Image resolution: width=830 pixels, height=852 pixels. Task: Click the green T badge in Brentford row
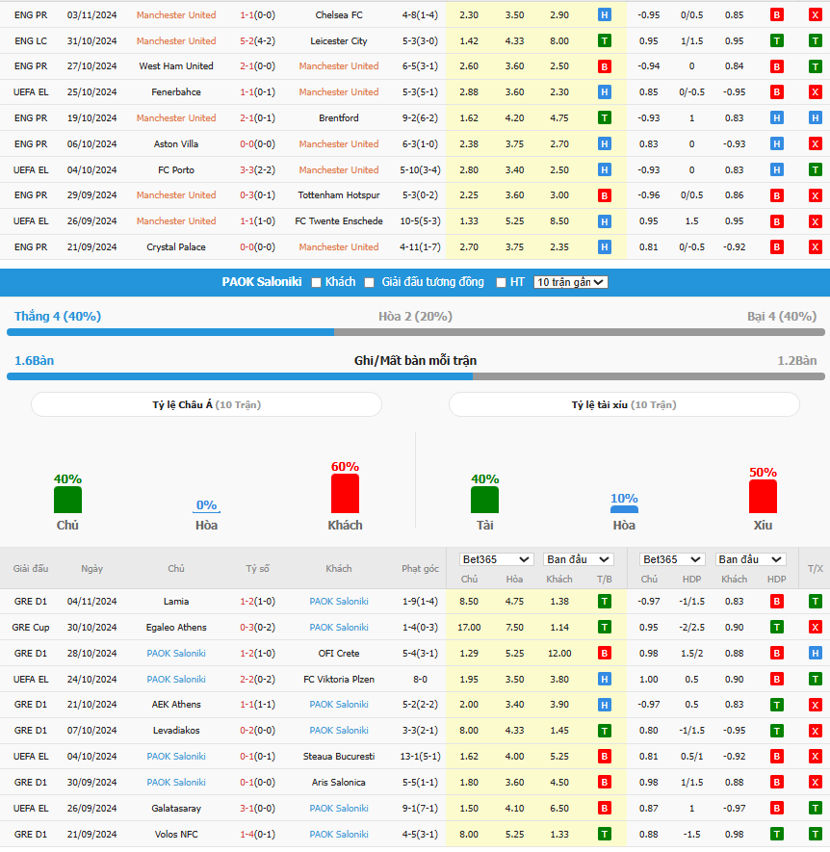(604, 117)
